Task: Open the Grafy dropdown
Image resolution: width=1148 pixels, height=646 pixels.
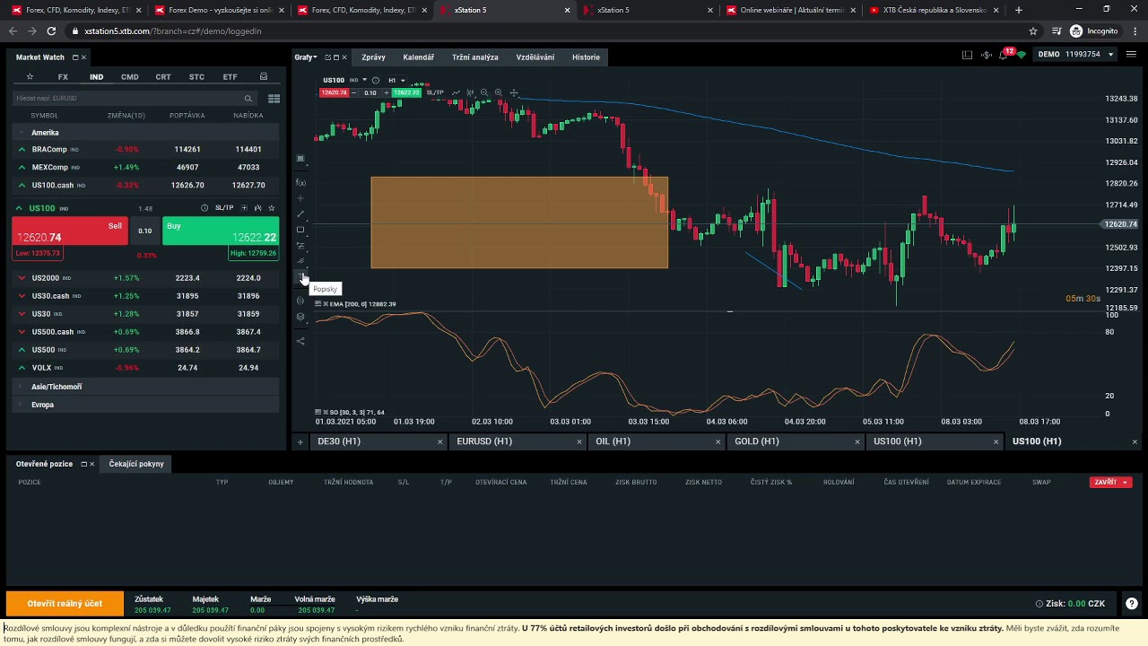Action: (306, 57)
